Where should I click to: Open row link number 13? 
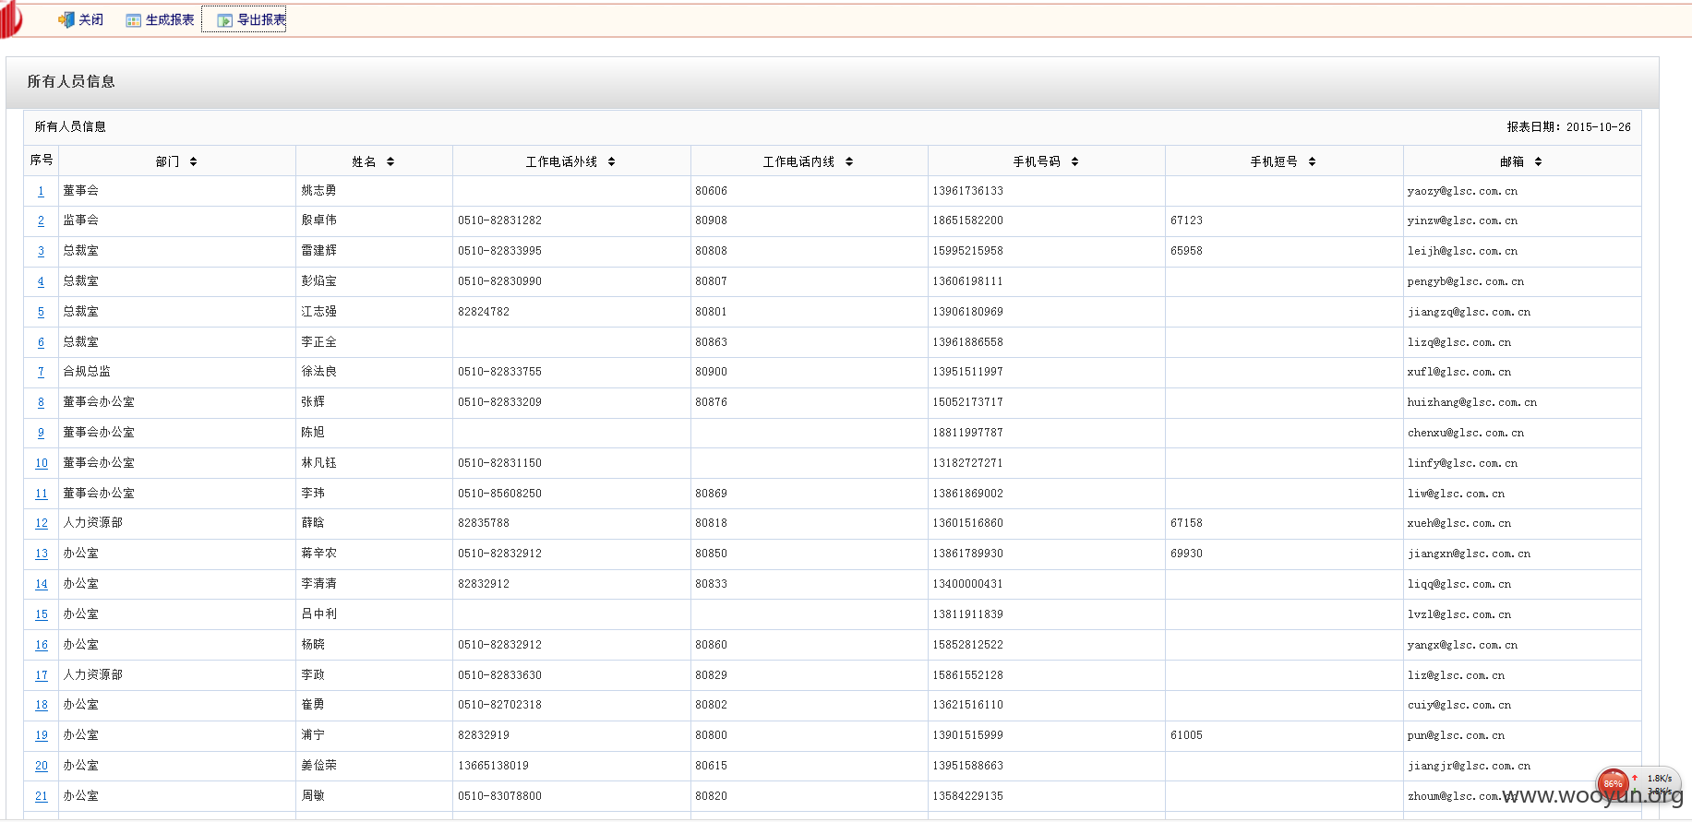(x=42, y=554)
